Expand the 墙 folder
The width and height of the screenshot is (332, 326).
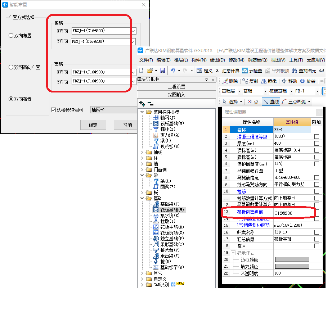pyautogui.click(x=142, y=164)
